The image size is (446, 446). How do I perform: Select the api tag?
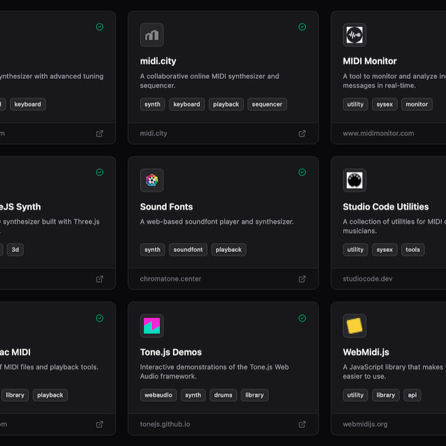[412, 395]
